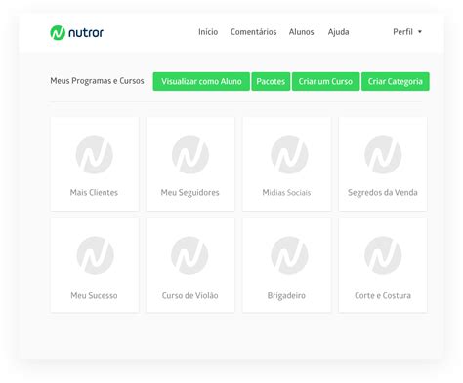Click the Nutror logo in the header
463x383 pixels.
77,32
